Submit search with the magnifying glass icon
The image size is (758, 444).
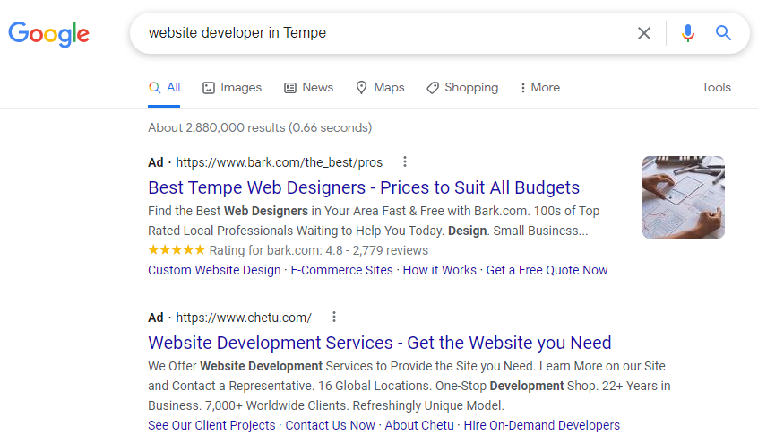click(x=723, y=33)
